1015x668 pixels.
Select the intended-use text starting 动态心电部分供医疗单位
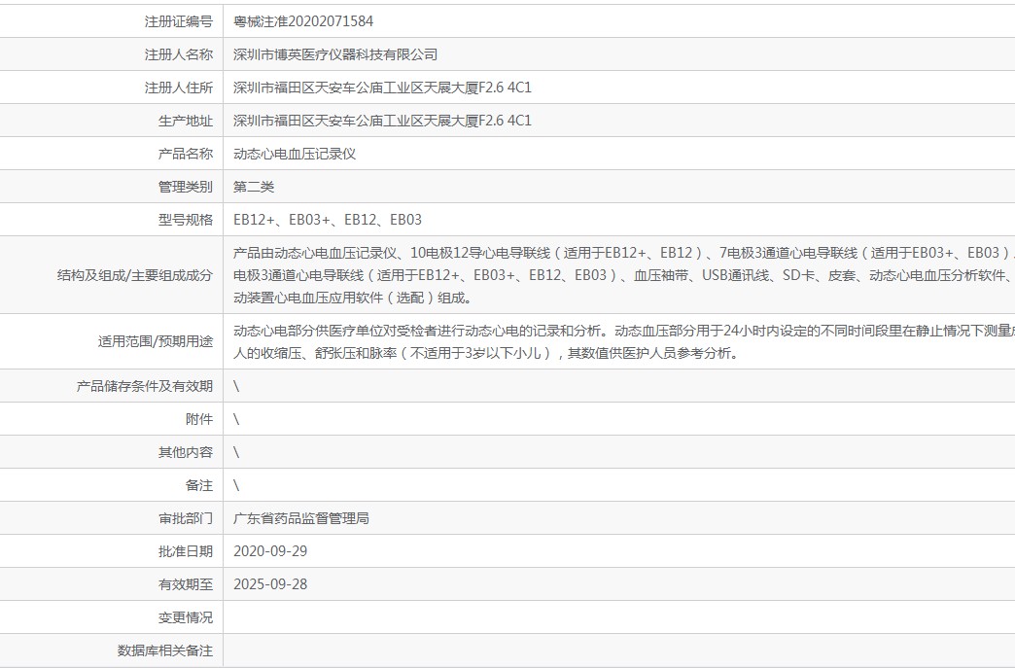coord(624,341)
